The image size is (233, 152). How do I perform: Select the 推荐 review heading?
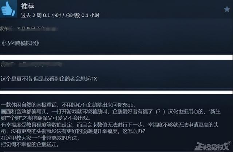(28, 6)
